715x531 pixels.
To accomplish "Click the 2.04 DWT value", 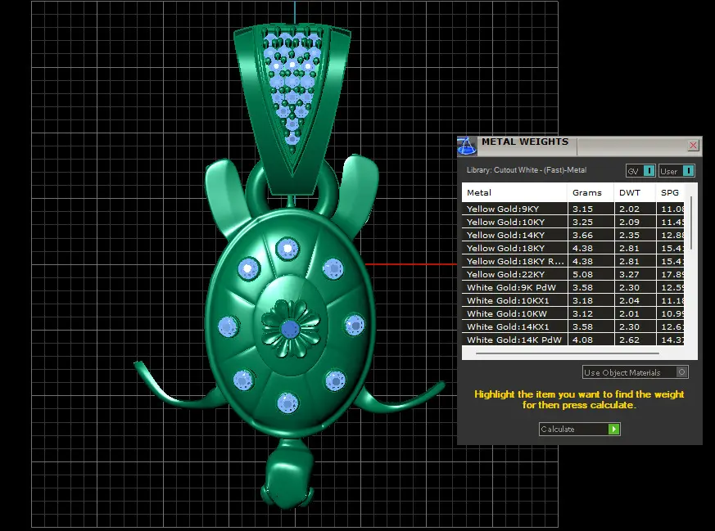I will (x=629, y=300).
